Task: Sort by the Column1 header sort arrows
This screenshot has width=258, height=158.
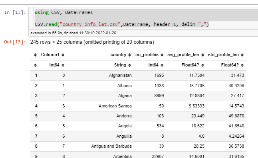Action: (x=63, y=55)
